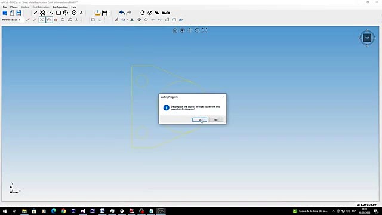This screenshot has width=382, height=215.
Task: Close the CuttingProgram dialog with X
Action: click(223, 97)
